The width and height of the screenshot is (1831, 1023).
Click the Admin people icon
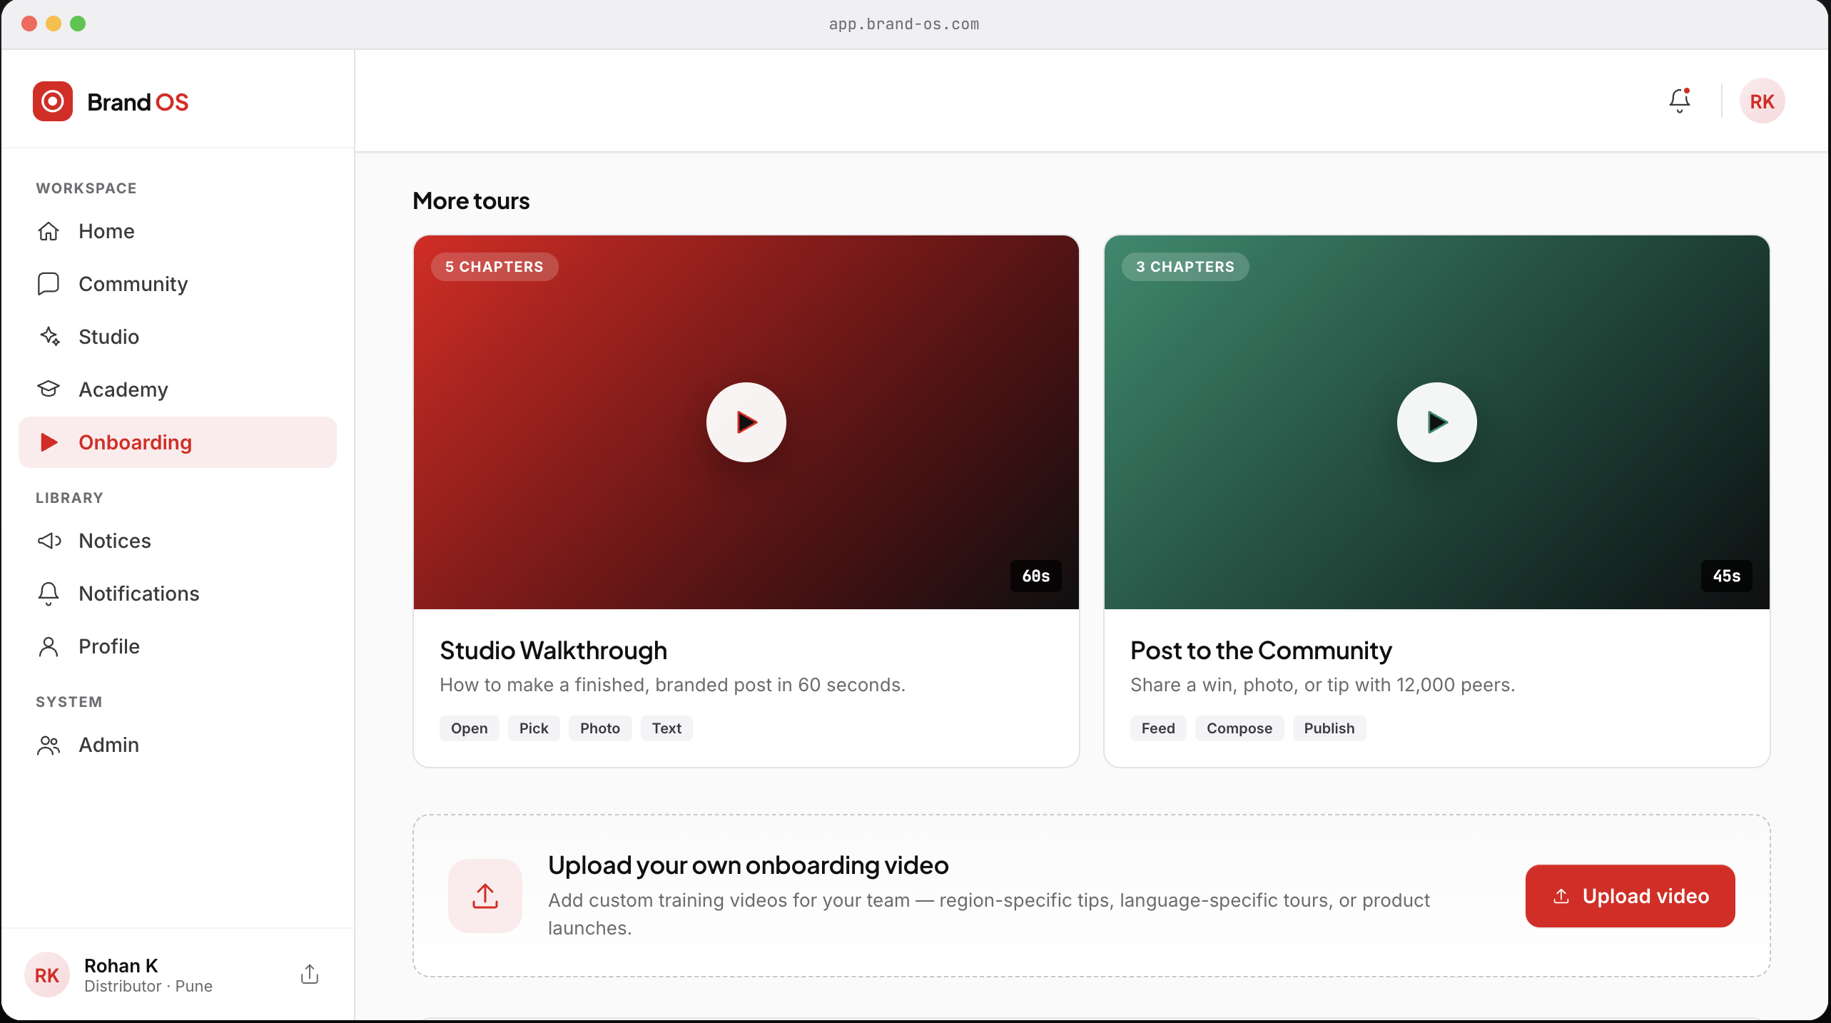[49, 745]
